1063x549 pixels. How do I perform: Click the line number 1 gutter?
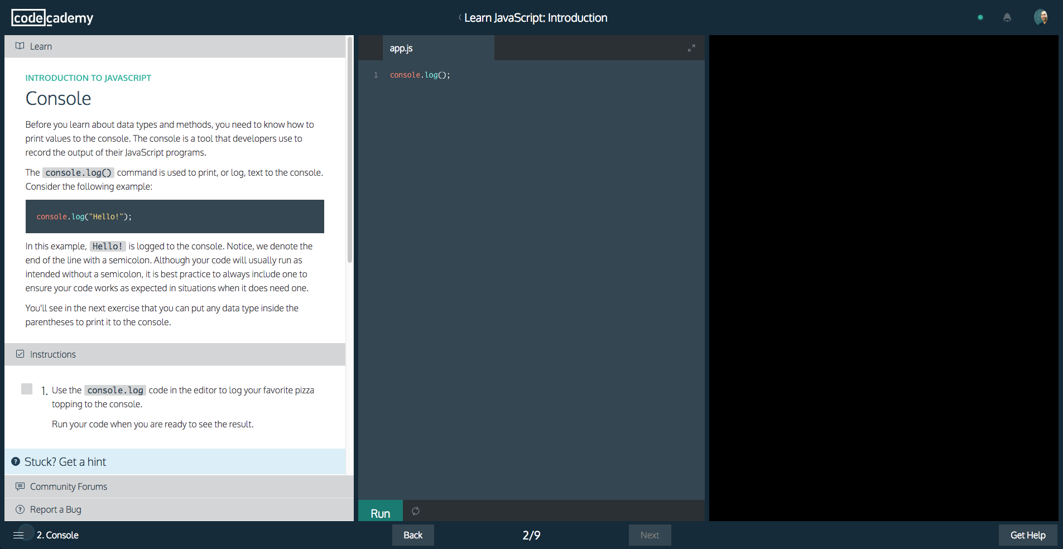376,75
